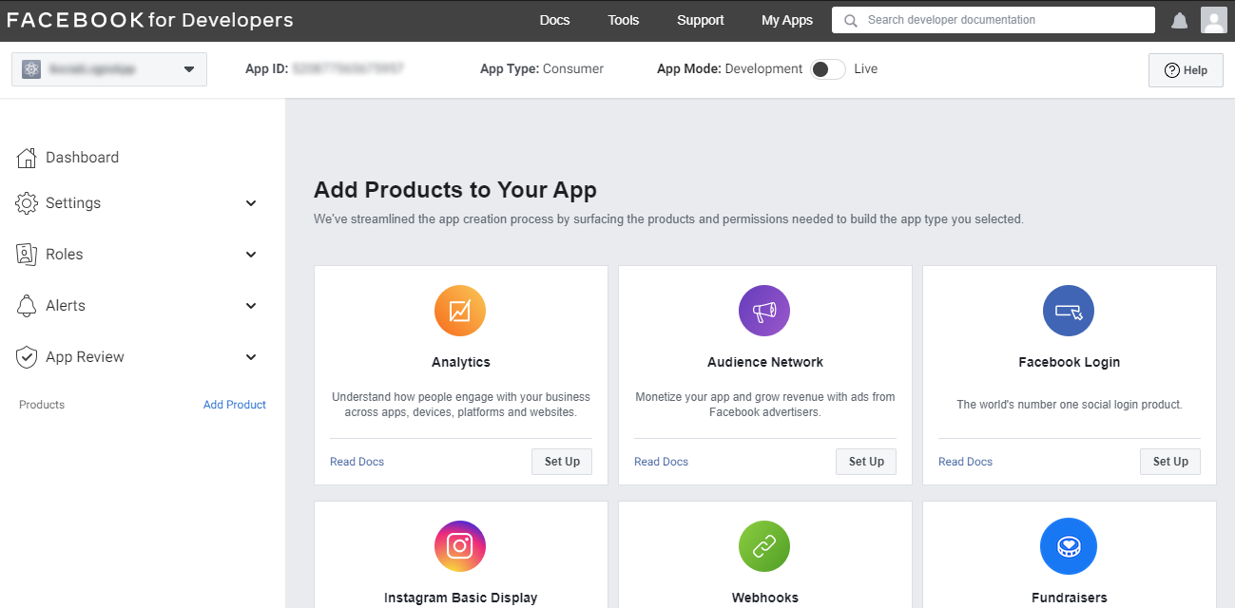This screenshot has width=1235, height=608.
Task: Click the FACEBOOK for Developers logo
Action: click(150, 20)
